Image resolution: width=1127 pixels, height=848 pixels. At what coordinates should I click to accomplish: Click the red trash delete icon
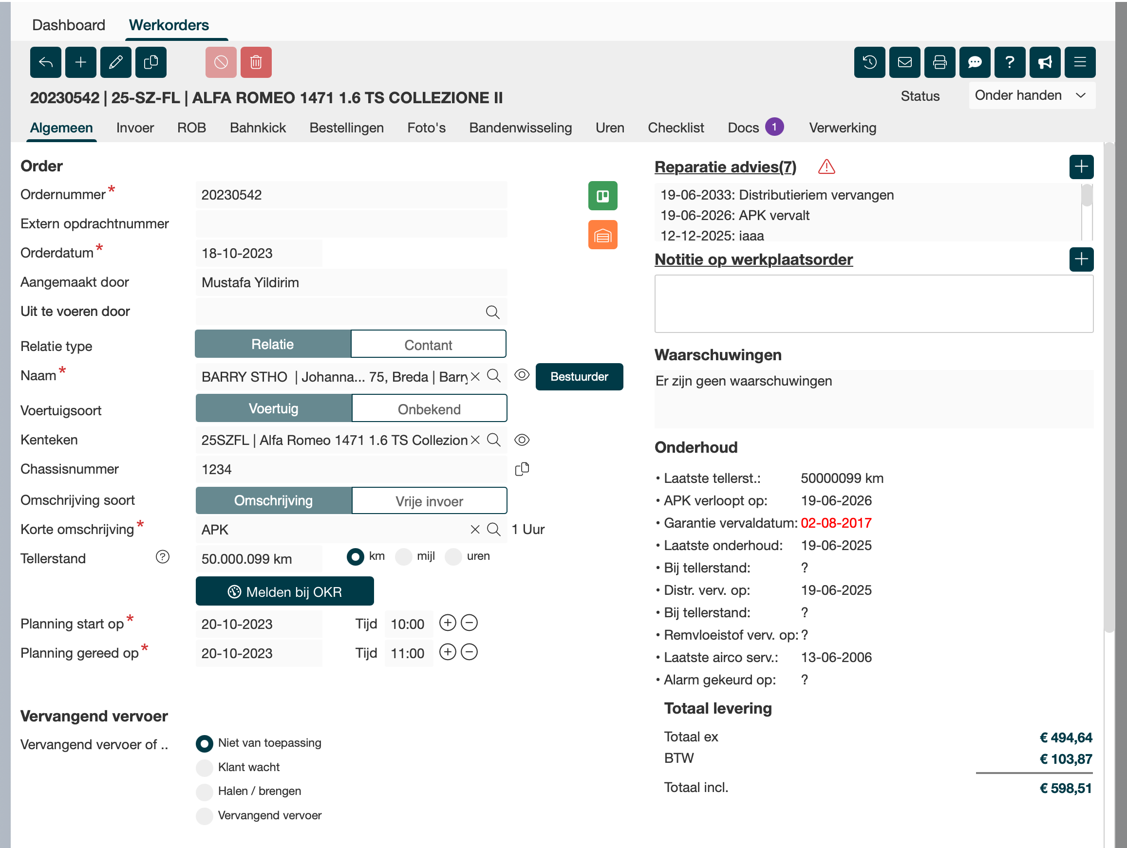coord(256,62)
